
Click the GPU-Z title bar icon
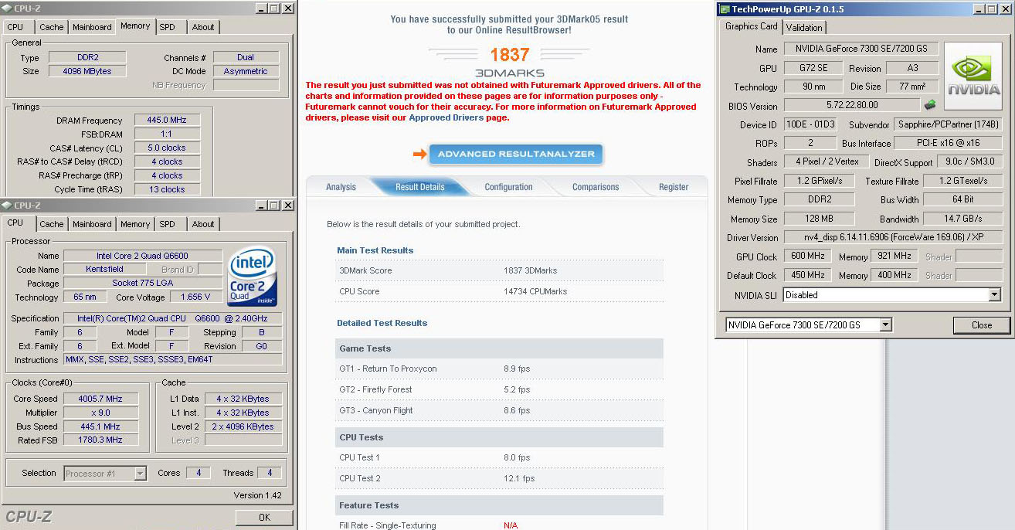click(724, 9)
